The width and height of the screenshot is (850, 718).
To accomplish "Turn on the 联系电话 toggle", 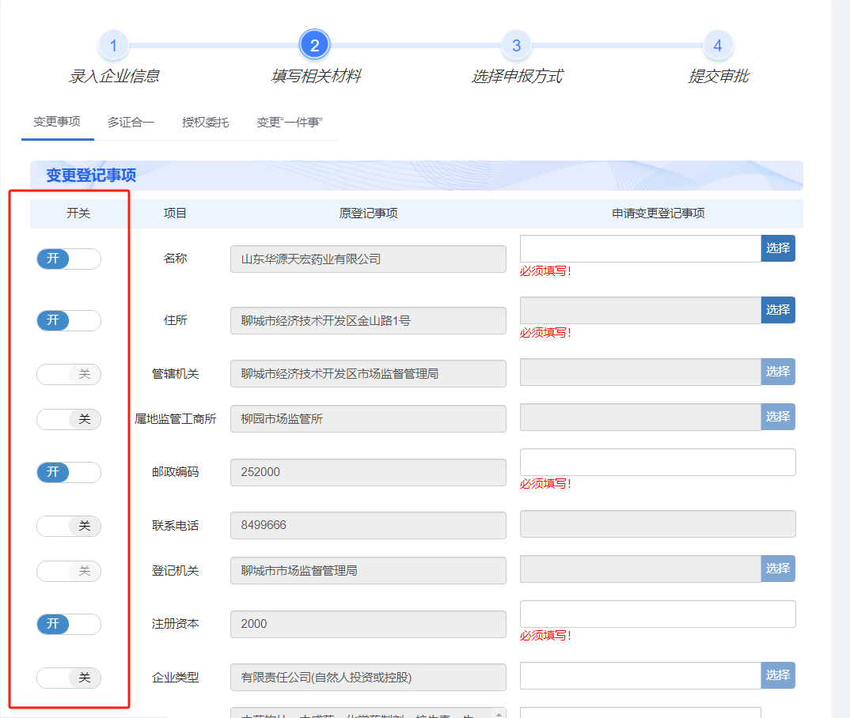I will [x=68, y=526].
